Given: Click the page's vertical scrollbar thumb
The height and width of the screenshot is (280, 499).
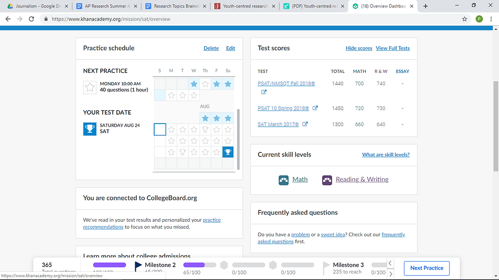Looking at the screenshot, I should [496, 126].
